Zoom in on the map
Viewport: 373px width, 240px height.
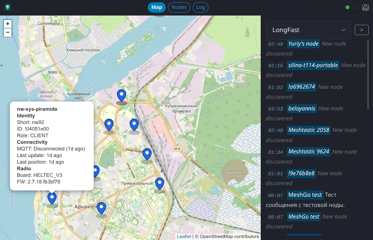(x=8, y=24)
